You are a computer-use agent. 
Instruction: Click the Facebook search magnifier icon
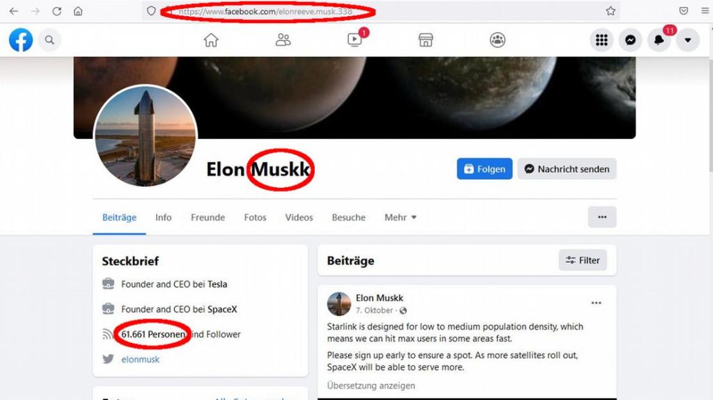tap(49, 40)
